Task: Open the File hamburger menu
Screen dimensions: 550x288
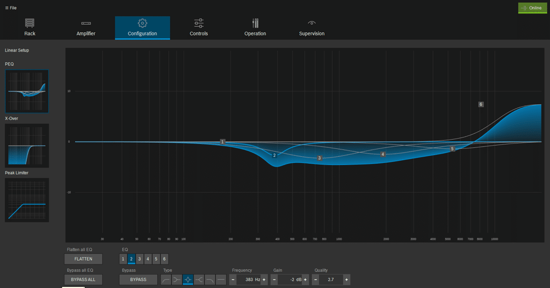Action: [x=11, y=8]
